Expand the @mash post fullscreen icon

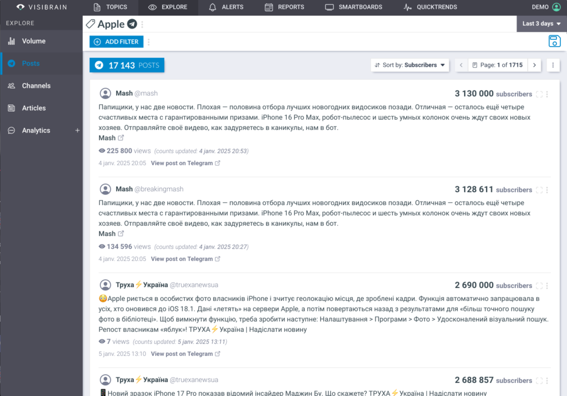539,94
